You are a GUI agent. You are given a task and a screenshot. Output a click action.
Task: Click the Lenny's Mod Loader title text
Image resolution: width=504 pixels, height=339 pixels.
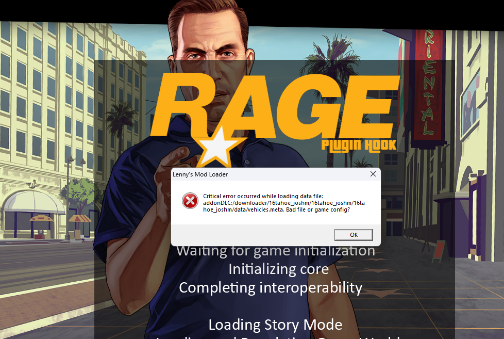(200, 174)
